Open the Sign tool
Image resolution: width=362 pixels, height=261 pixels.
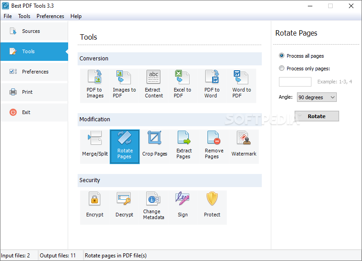(183, 207)
